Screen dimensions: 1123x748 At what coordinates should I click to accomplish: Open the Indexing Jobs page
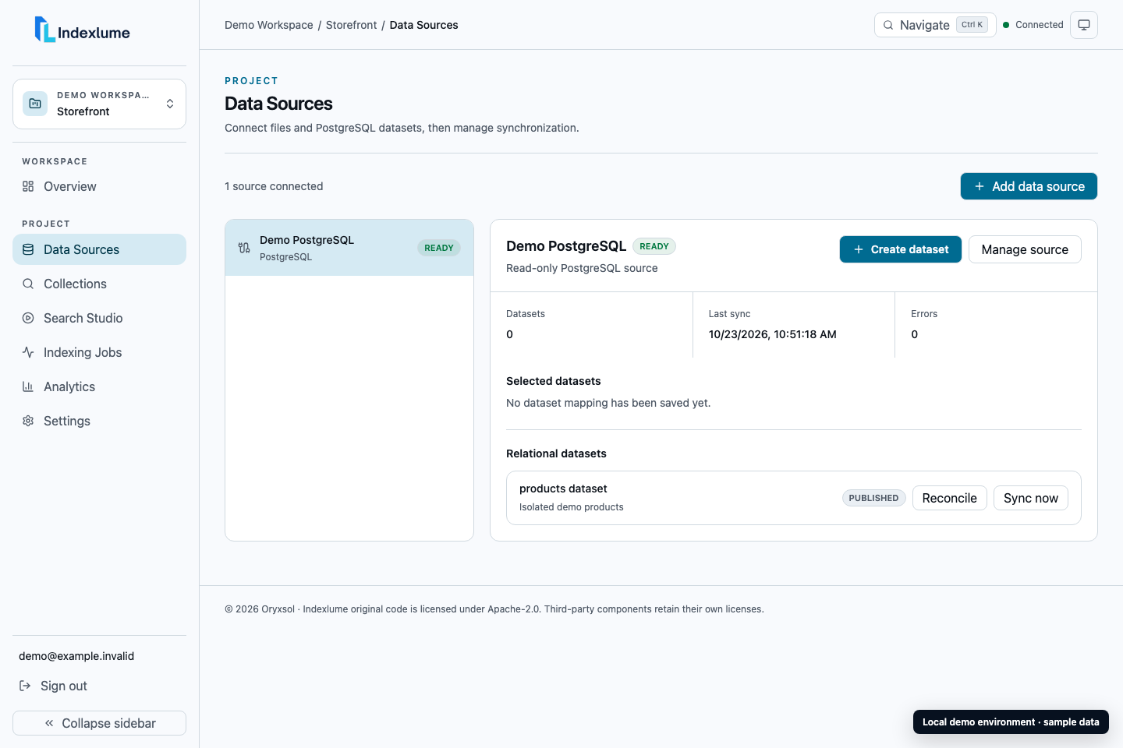tap(99, 352)
